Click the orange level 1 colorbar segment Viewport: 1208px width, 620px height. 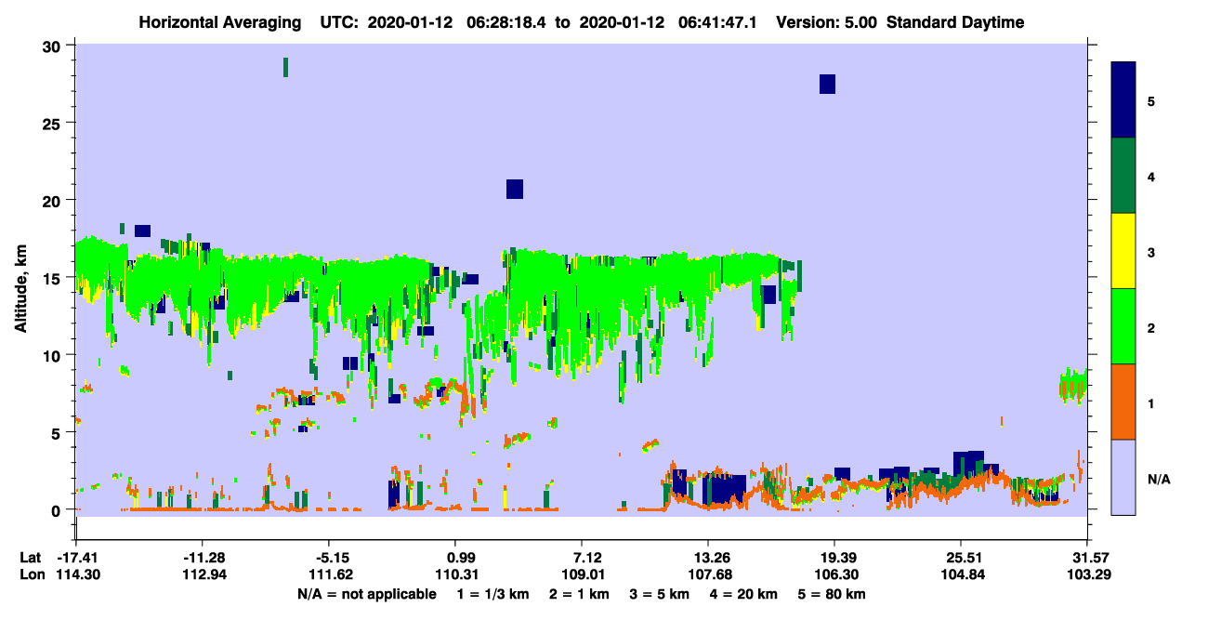click(1123, 402)
